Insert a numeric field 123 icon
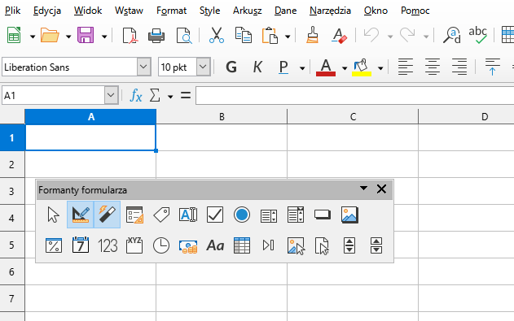This screenshot has width=514, height=321. click(108, 245)
